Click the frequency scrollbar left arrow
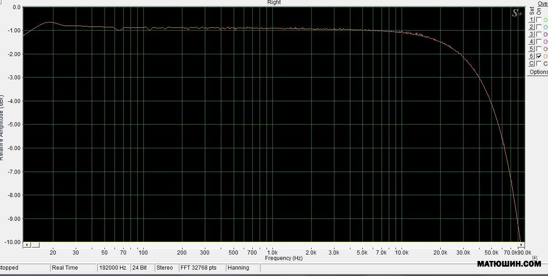 (27, 245)
